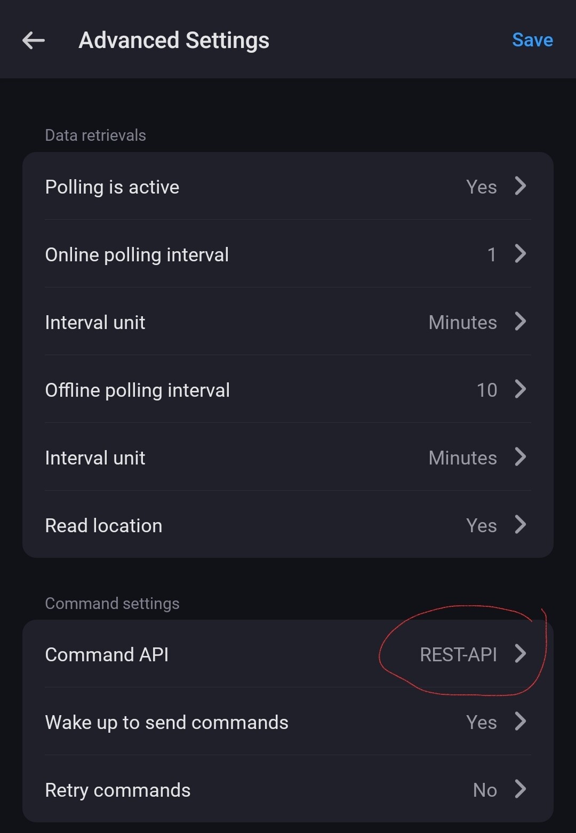Change the 'Polling is active' Yes value

(481, 187)
